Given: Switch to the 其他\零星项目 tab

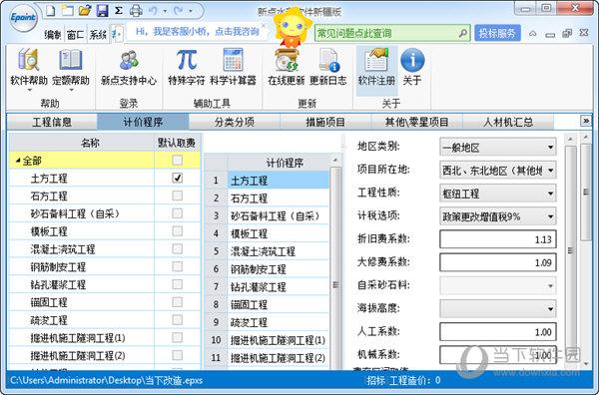Looking at the screenshot, I should coord(416,122).
